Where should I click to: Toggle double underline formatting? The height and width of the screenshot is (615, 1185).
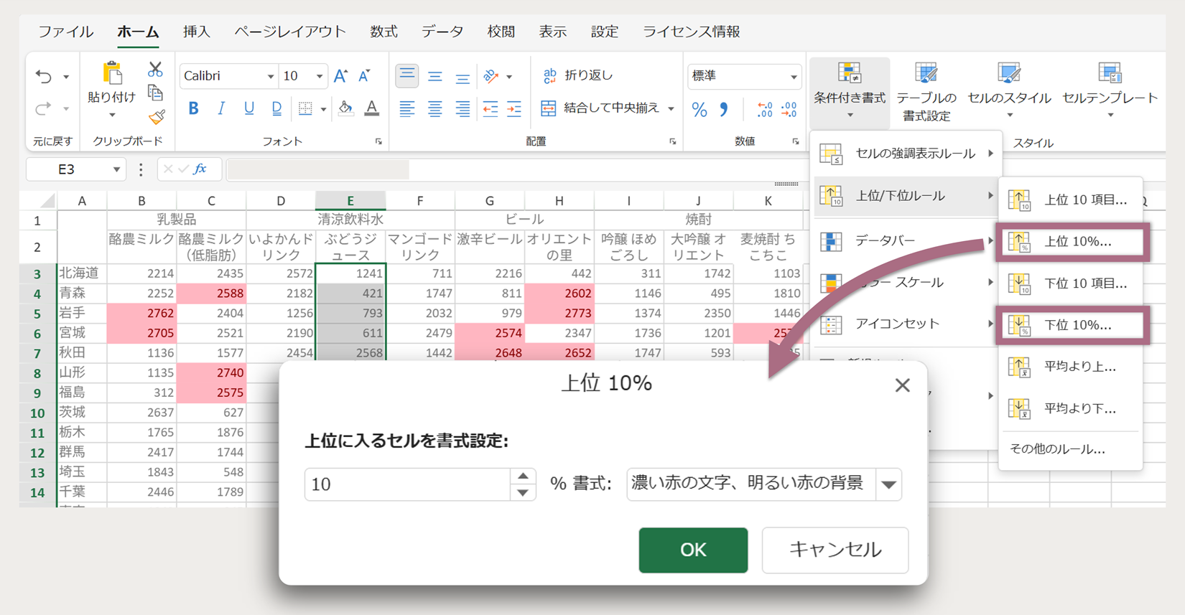pyautogui.click(x=276, y=108)
